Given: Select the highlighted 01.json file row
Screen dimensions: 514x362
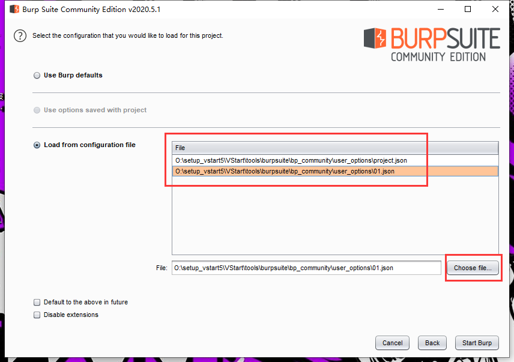Looking at the screenshot, I should tap(335, 171).
